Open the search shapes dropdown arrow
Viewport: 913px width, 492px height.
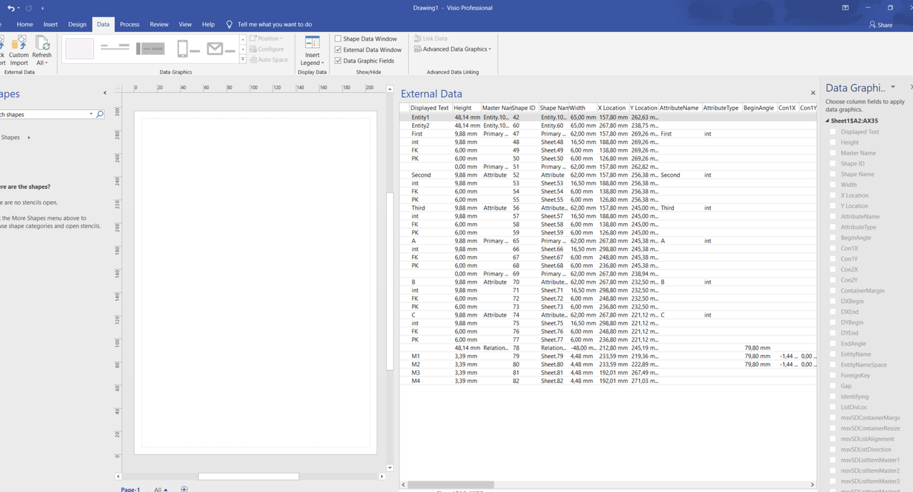(x=91, y=114)
